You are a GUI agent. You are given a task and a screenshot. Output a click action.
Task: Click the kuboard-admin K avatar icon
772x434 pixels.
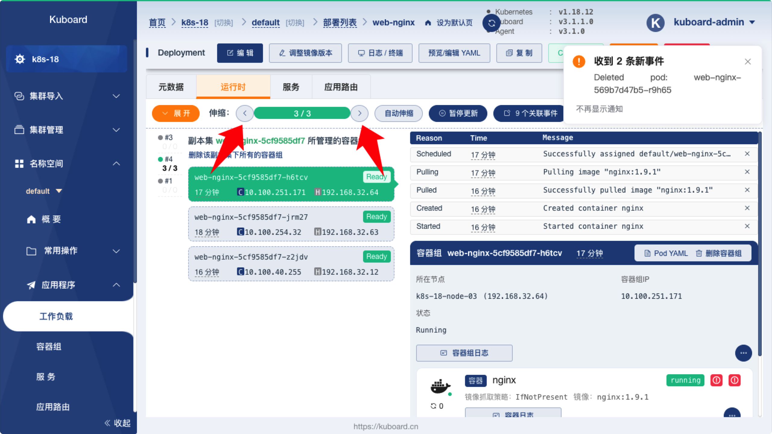point(656,23)
